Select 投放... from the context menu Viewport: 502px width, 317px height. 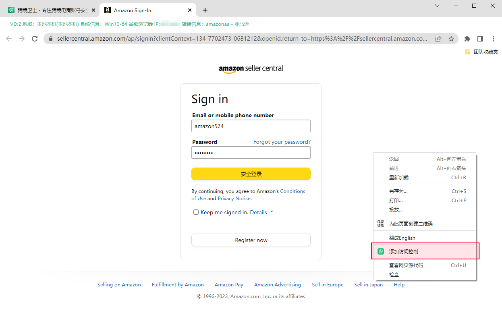click(x=425, y=210)
